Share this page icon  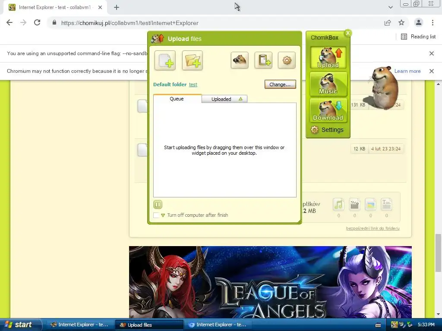(388, 23)
